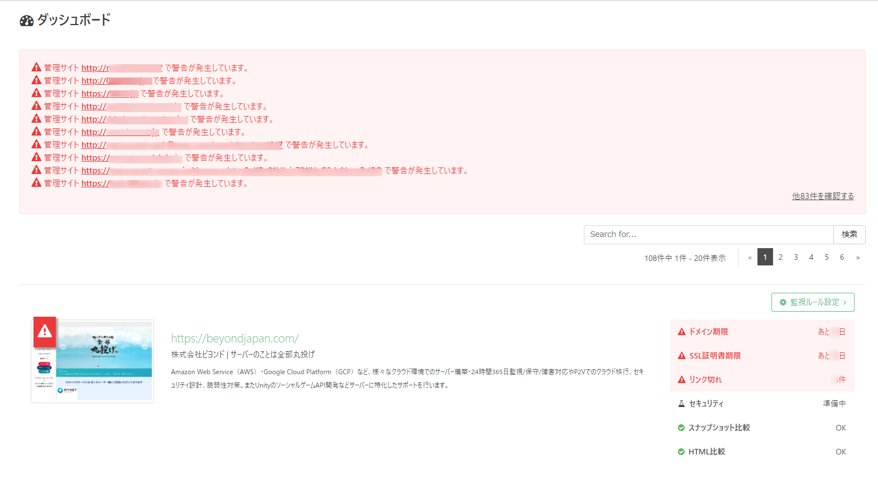Click the red warning badge on site thumbnail

(x=45, y=332)
